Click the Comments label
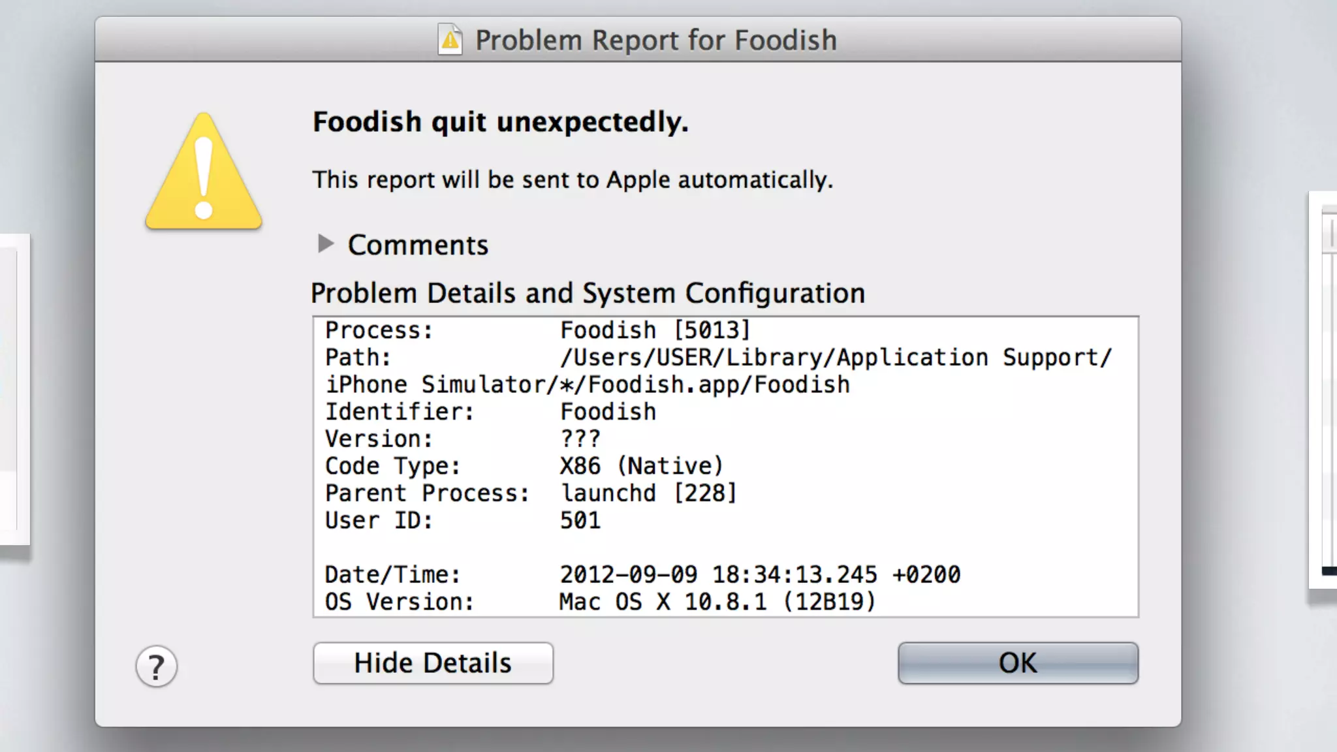This screenshot has width=1337, height=752. [x=418, y=245]
